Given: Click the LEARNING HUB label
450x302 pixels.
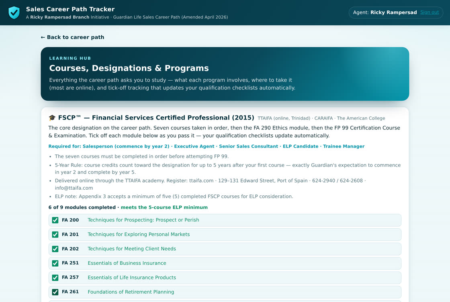Looking at the screenshot, I should pos(70,58).
